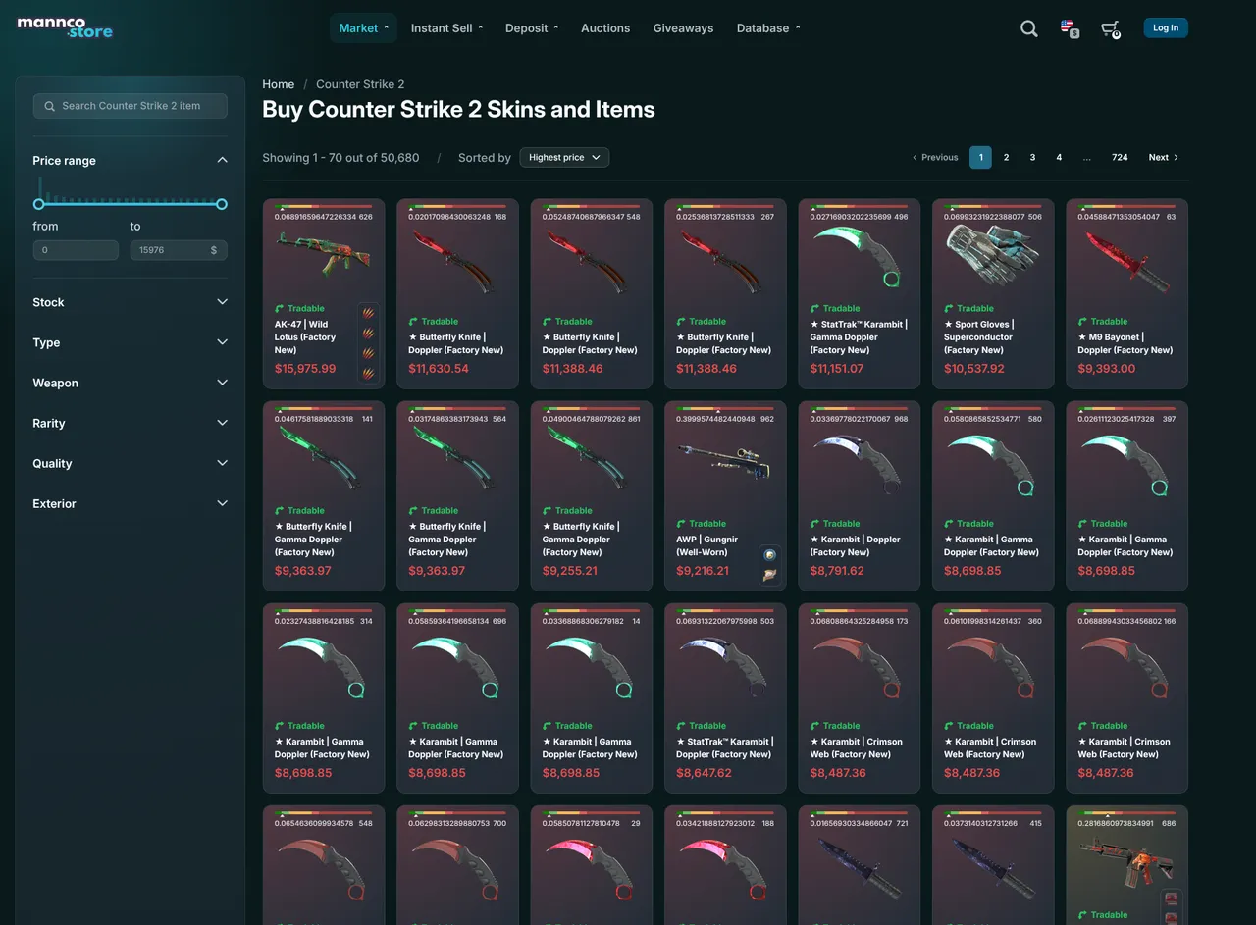Click the round blue sticker on AWP Gungnir
The width and height of the screenshot is (1256, 925).
click(x=771, y=555)
